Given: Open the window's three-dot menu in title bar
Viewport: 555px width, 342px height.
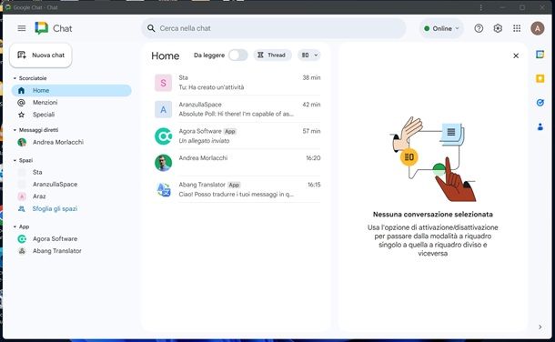Looking at the screenshot, I should click(480, 7).
